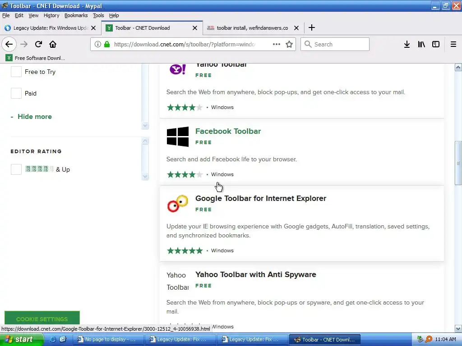Open the Tools menu

tap(98, 15)
